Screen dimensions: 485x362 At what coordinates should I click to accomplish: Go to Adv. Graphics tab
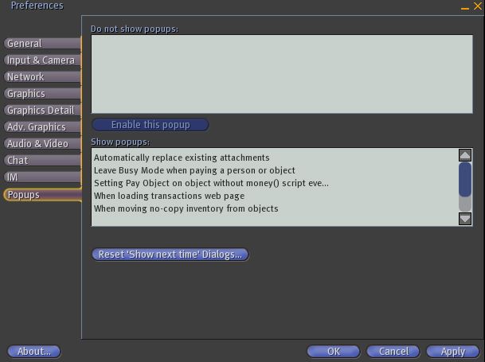click(41, 127)
